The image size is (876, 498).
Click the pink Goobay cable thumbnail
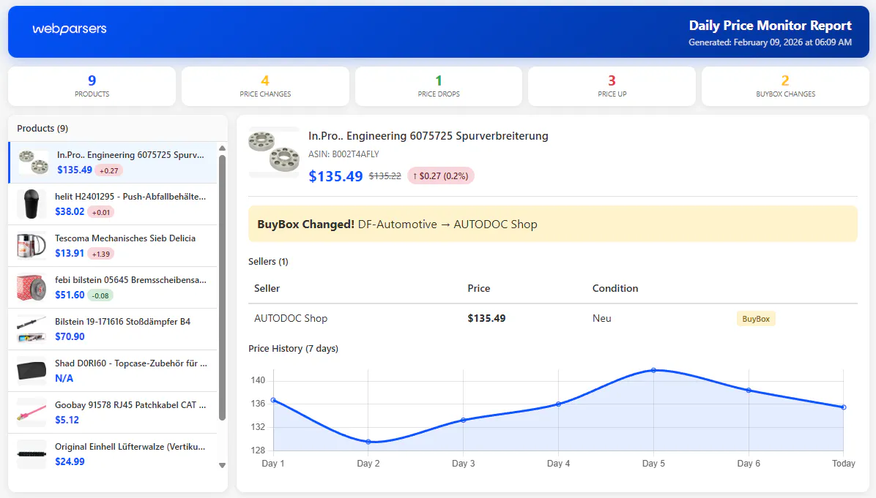pyautogui.click(x=31, y=412)
